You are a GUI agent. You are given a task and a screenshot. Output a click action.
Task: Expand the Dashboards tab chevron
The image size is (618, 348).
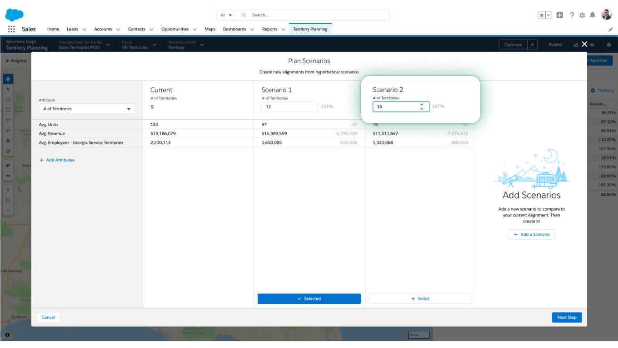tap(252, 29)
